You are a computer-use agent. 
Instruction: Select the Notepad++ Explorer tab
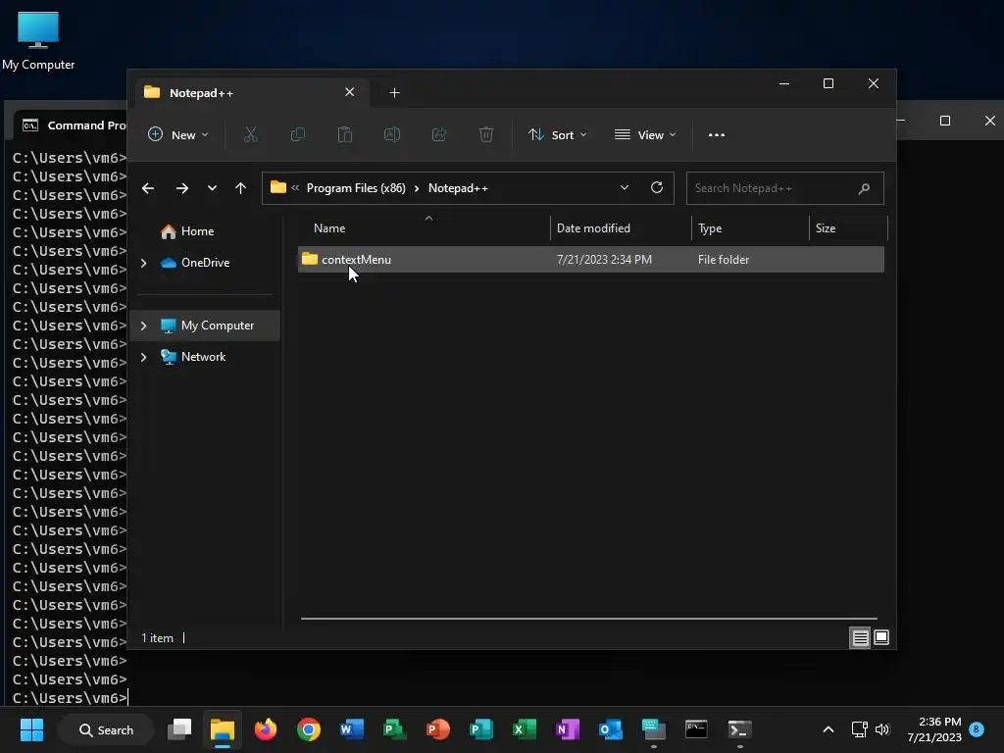253,93
